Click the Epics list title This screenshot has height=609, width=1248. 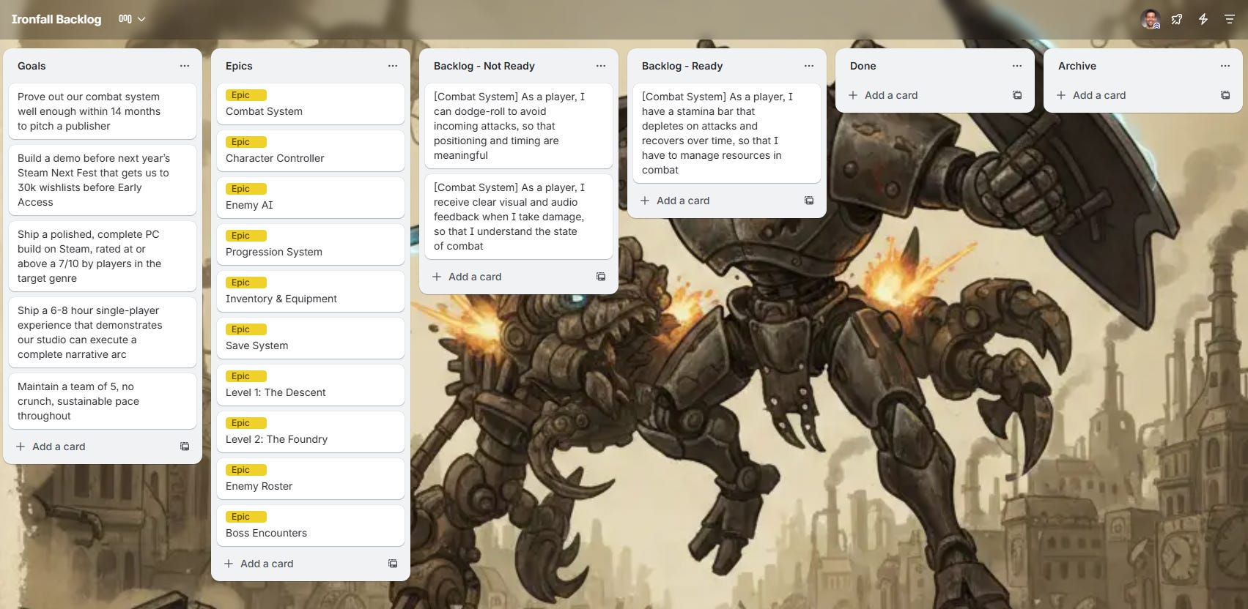239,66
